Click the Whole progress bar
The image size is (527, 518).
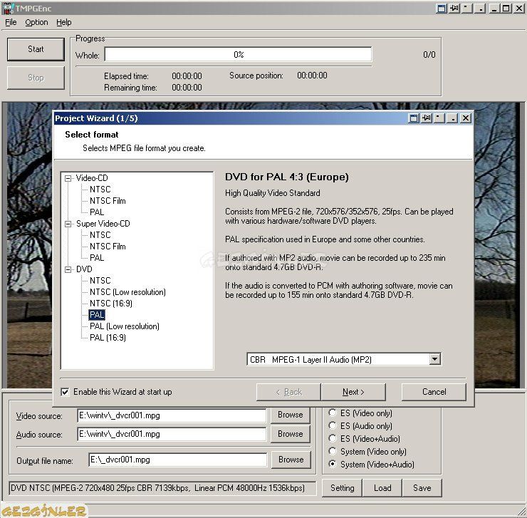pos(239,54)
